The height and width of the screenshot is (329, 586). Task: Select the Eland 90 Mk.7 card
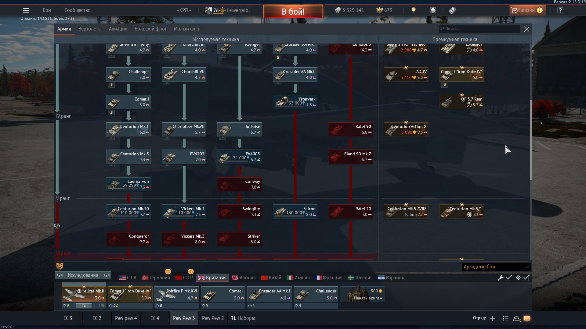[351, 157]
